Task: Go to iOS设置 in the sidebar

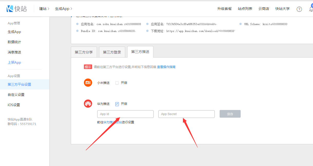Action: pyautogui.click(x=14, y=105)
